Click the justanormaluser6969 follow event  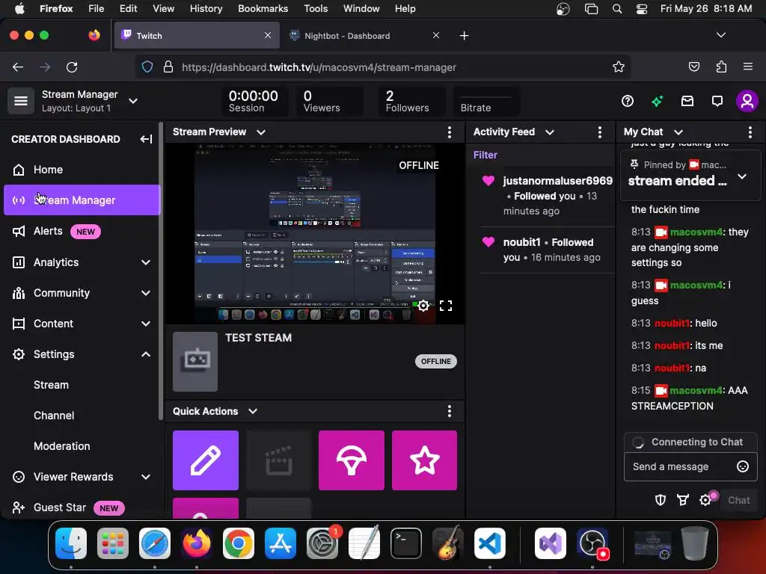pyautogui.click(x=547, y=196)
